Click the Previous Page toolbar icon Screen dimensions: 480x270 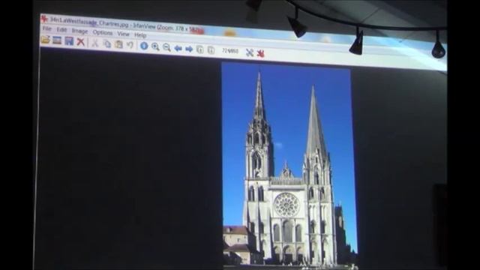click(200, 49)
